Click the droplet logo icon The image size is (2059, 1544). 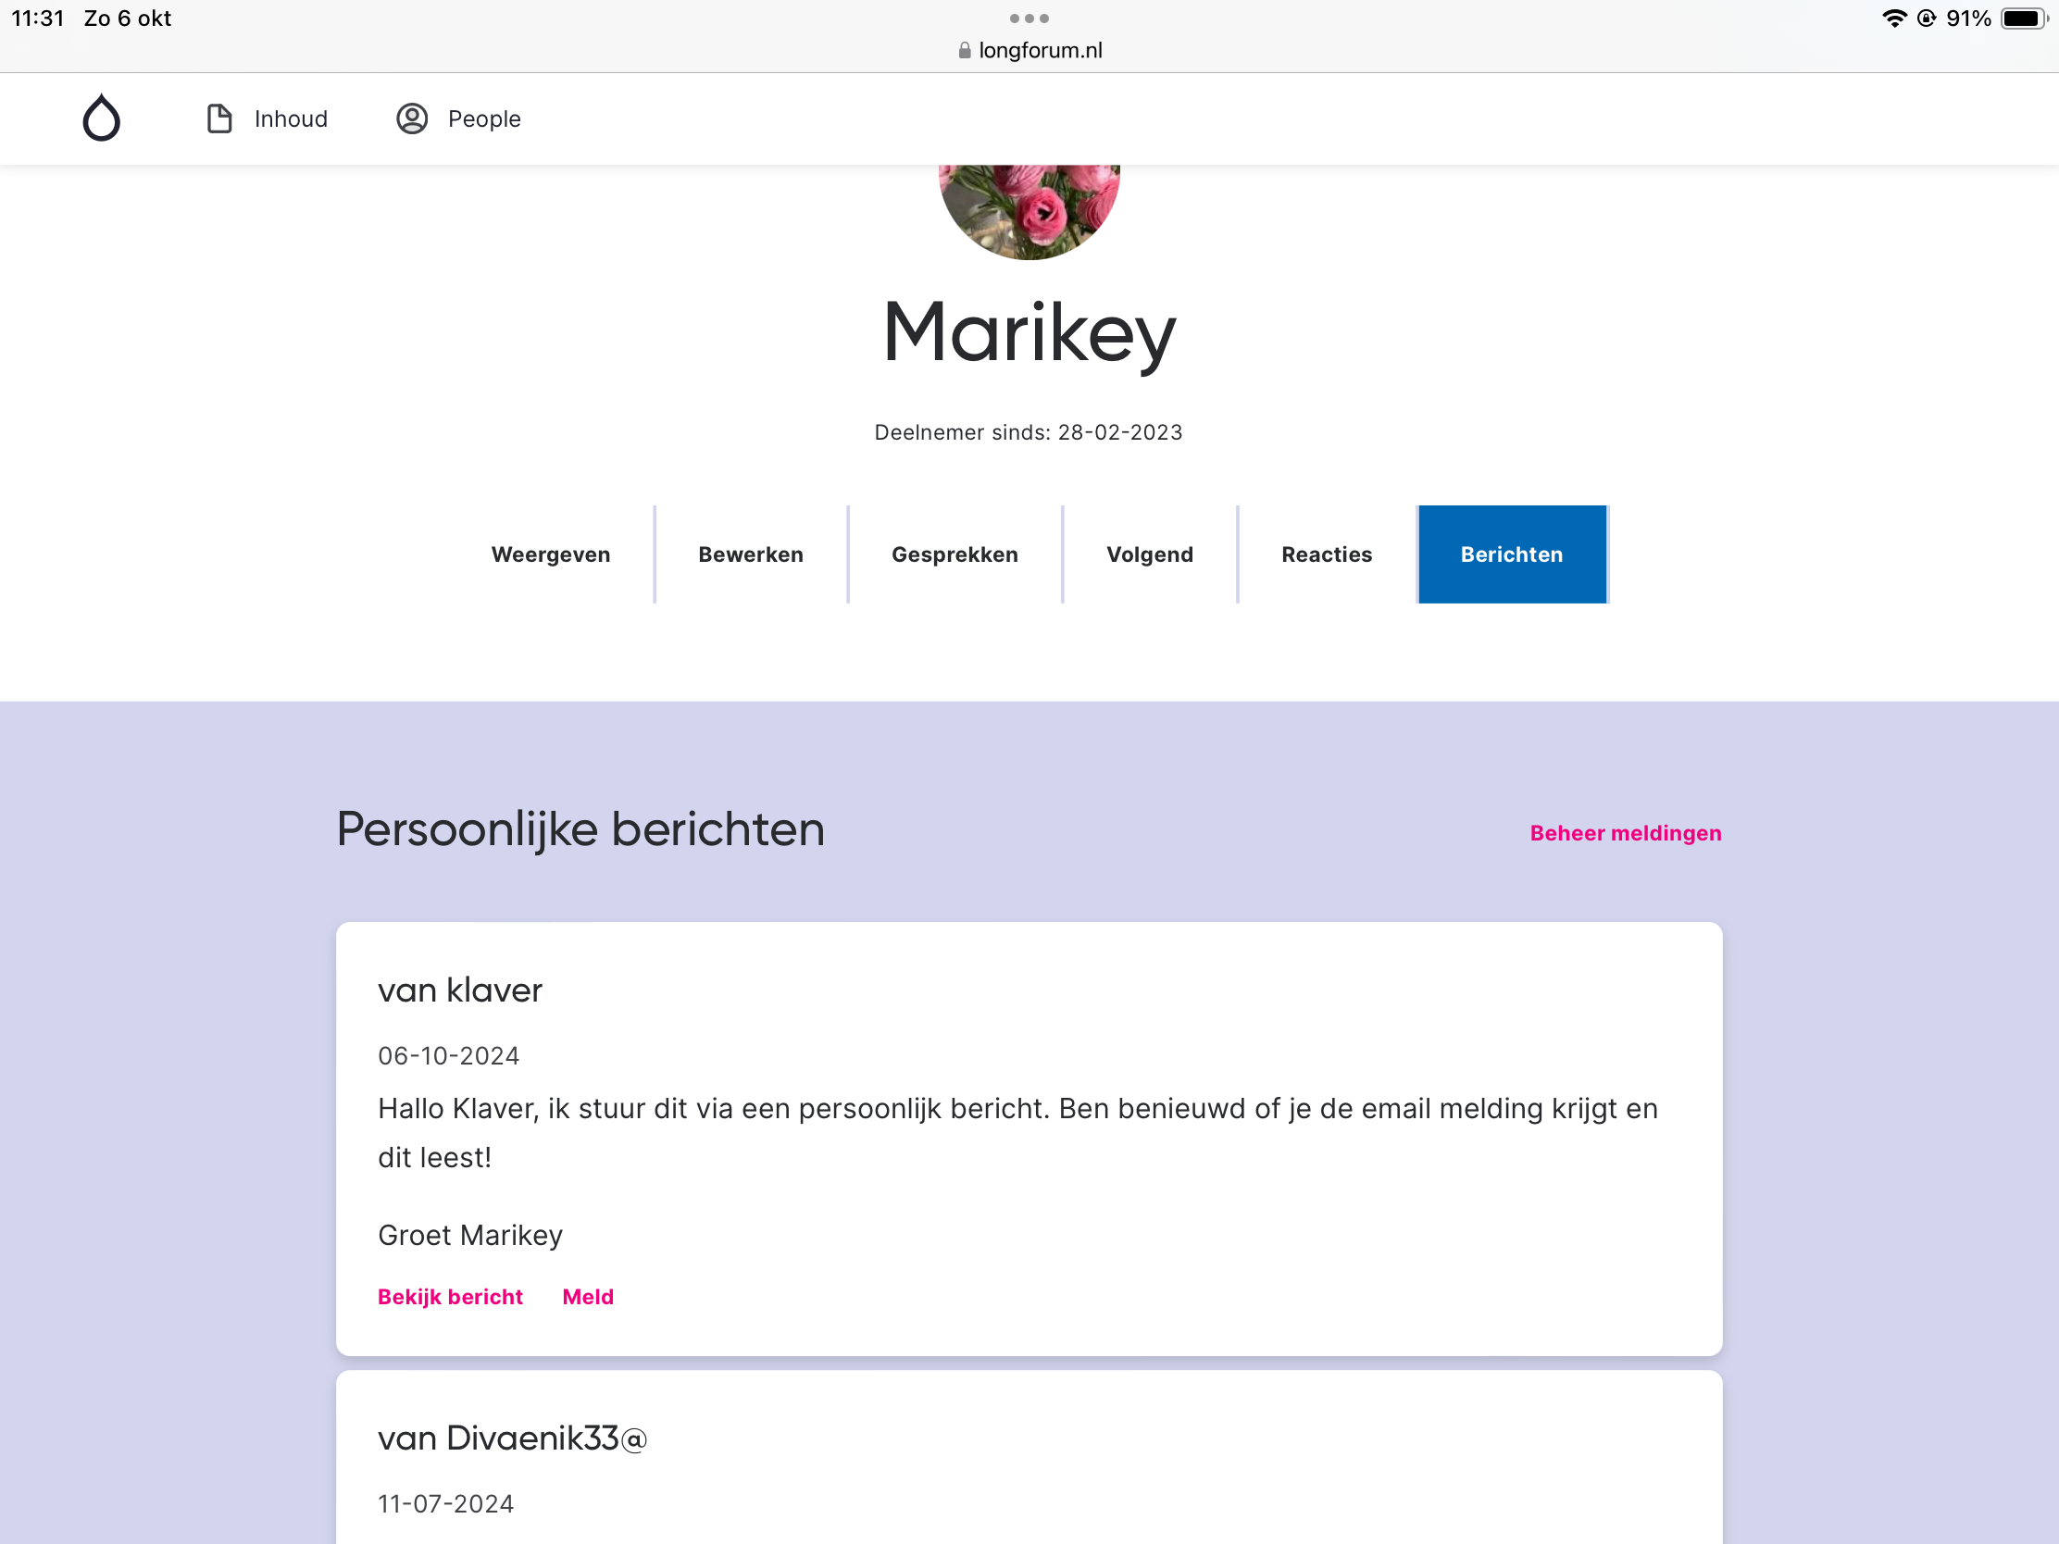tap(102, 118)
